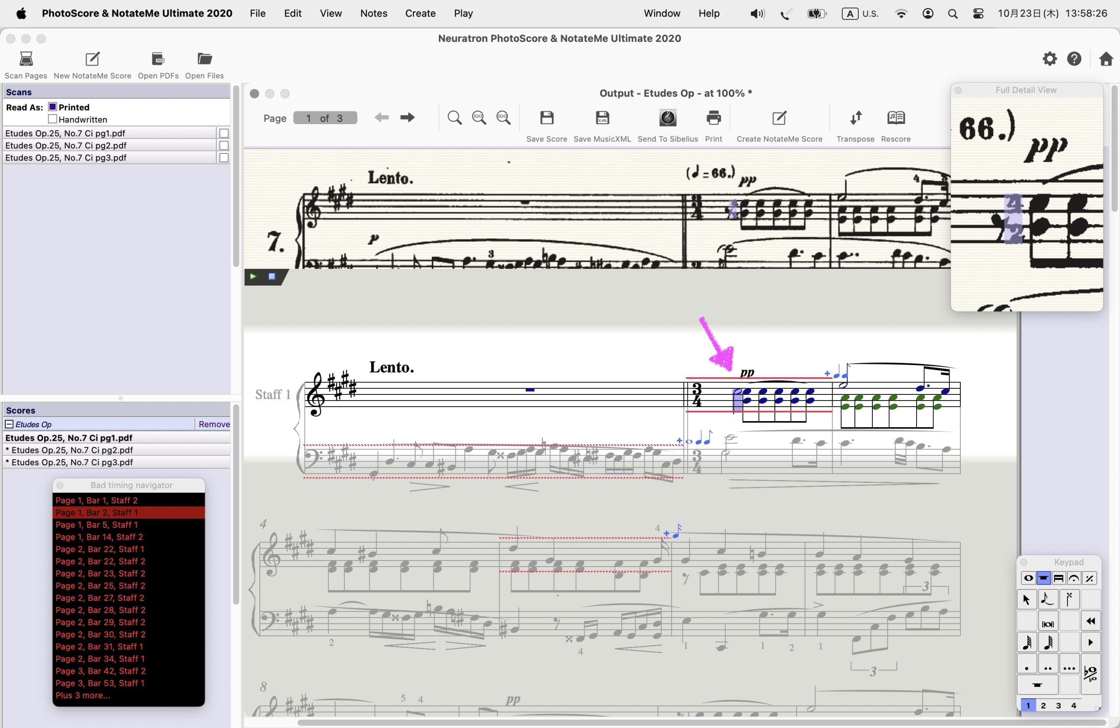
Task: Click the Send To Sibelius icon
Action: coord(667,118)
